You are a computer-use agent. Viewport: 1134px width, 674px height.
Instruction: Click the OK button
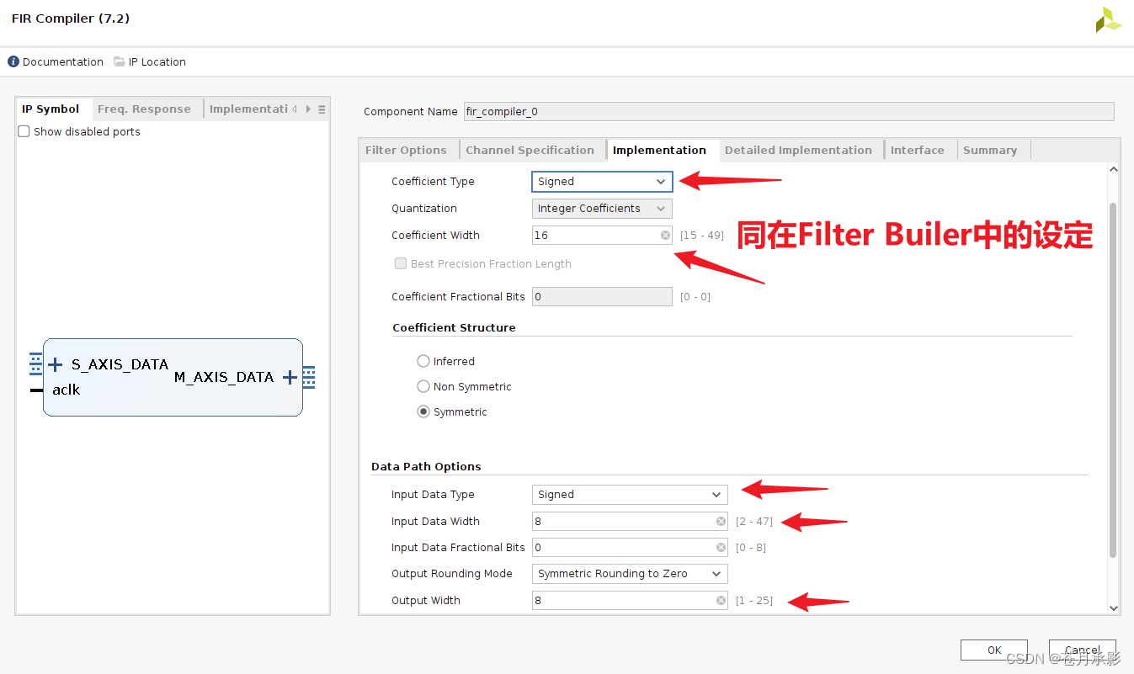pos(994,650)
